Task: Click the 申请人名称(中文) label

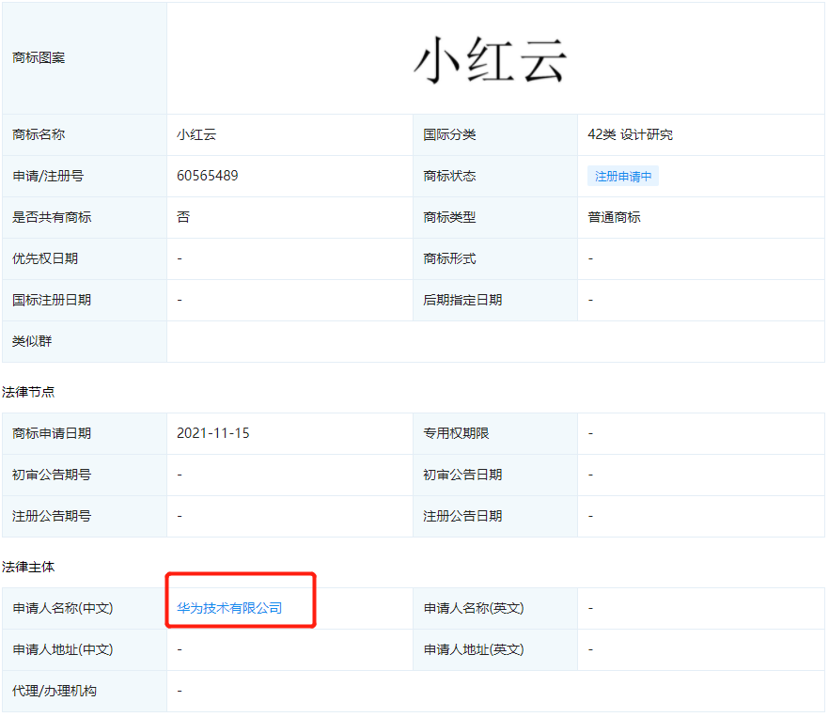Action: click(63, 608)
